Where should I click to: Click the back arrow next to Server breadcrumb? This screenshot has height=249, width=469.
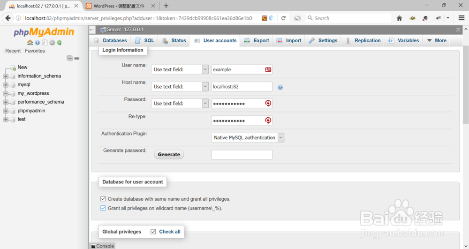(x=92, y=30)
